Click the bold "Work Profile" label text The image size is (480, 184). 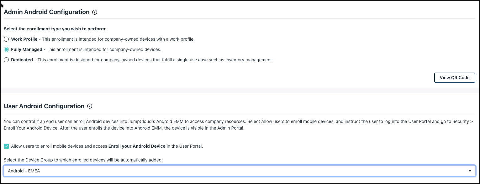(24, 39)
